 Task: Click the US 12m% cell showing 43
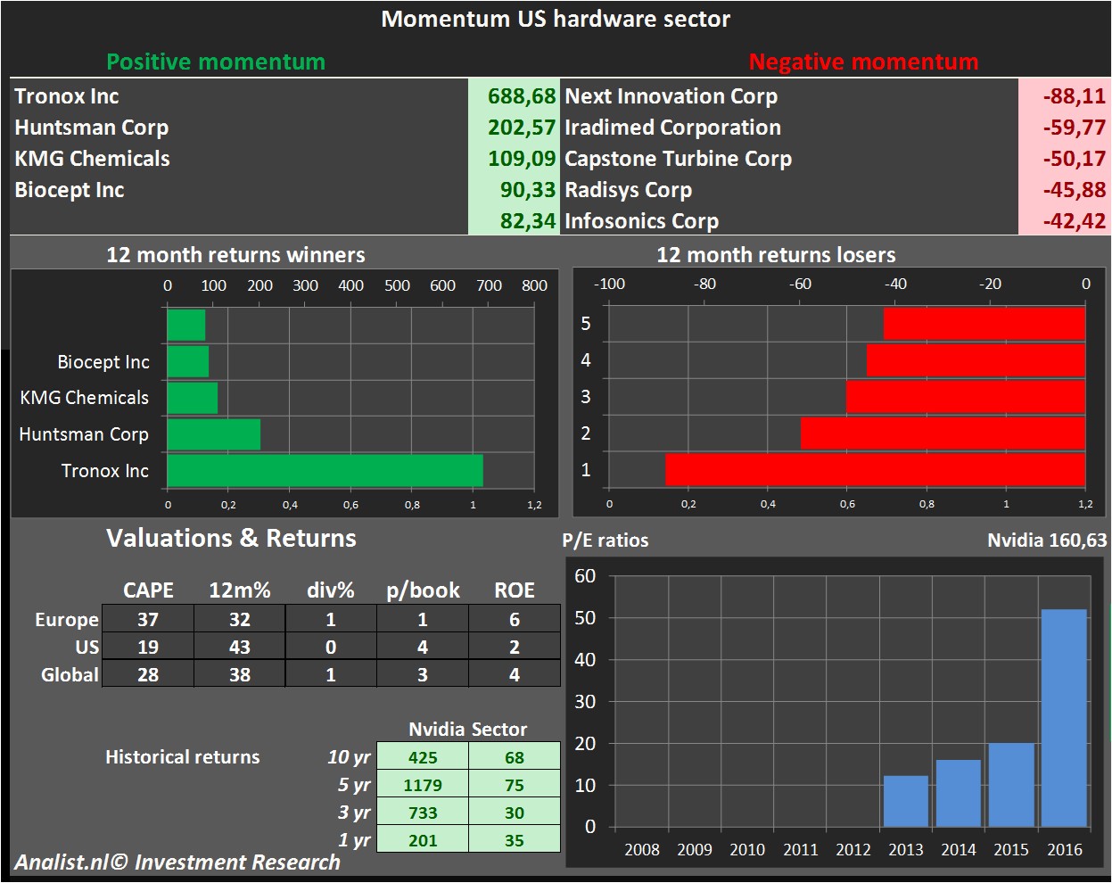[240, 647]
